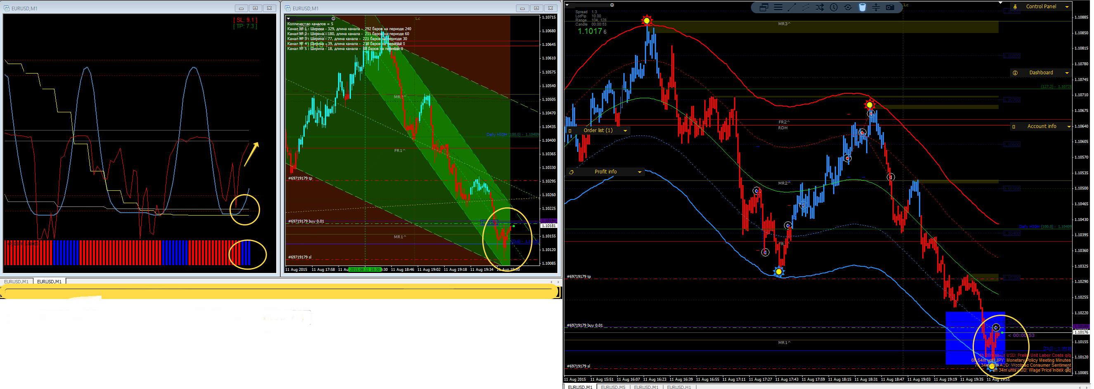Minimize the middle EURUSD,M1 chart window
The height and width of the screenshot is (389, 1094).
pyautogui.click(x=522, y=8)
